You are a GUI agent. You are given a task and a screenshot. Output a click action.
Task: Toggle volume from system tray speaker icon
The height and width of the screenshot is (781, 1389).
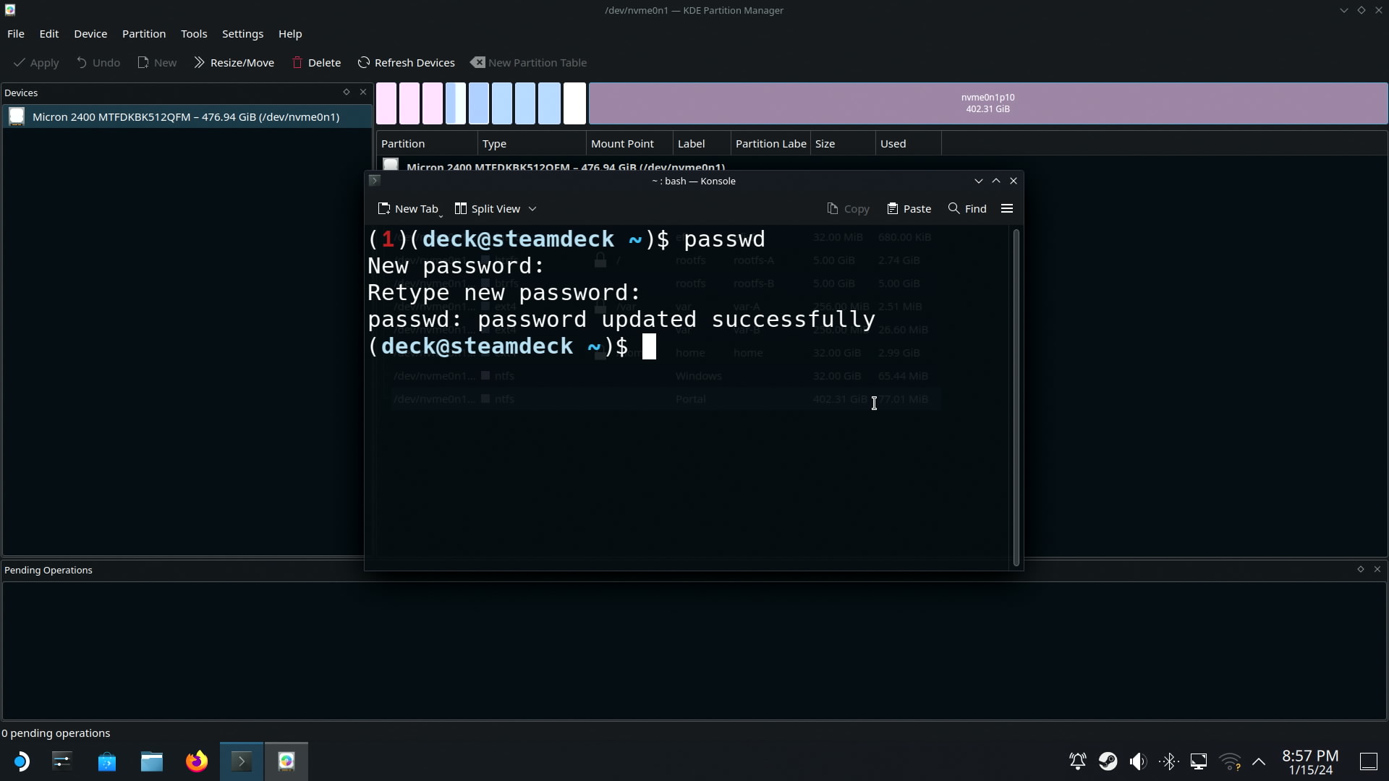[x=1138, y=761]
